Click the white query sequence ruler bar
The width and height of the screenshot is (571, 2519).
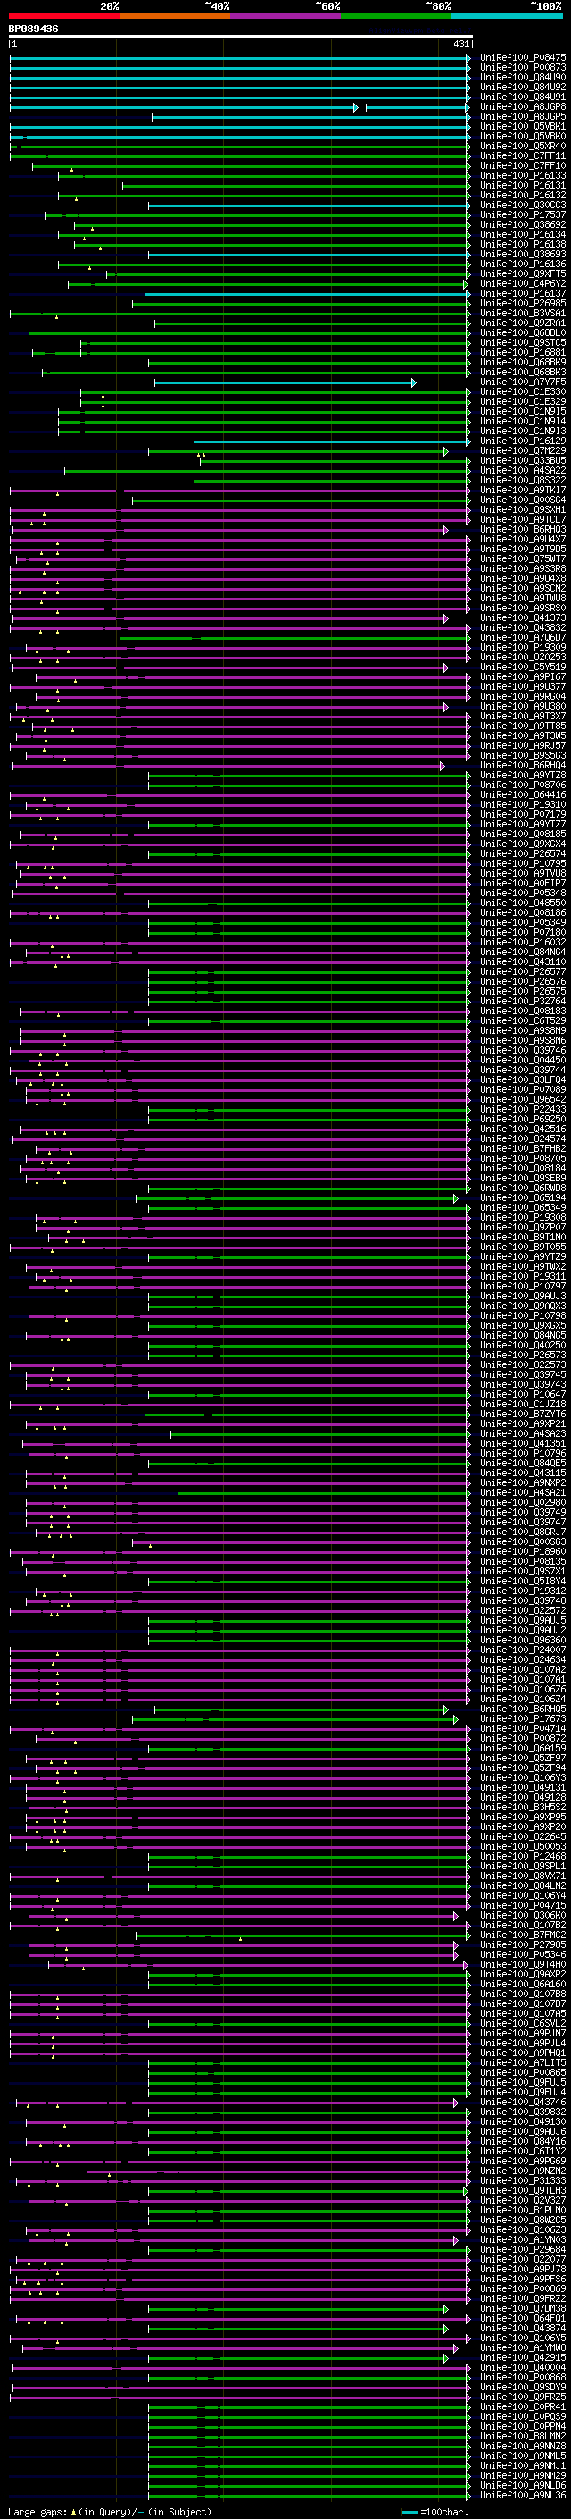[x=240, y=38]
